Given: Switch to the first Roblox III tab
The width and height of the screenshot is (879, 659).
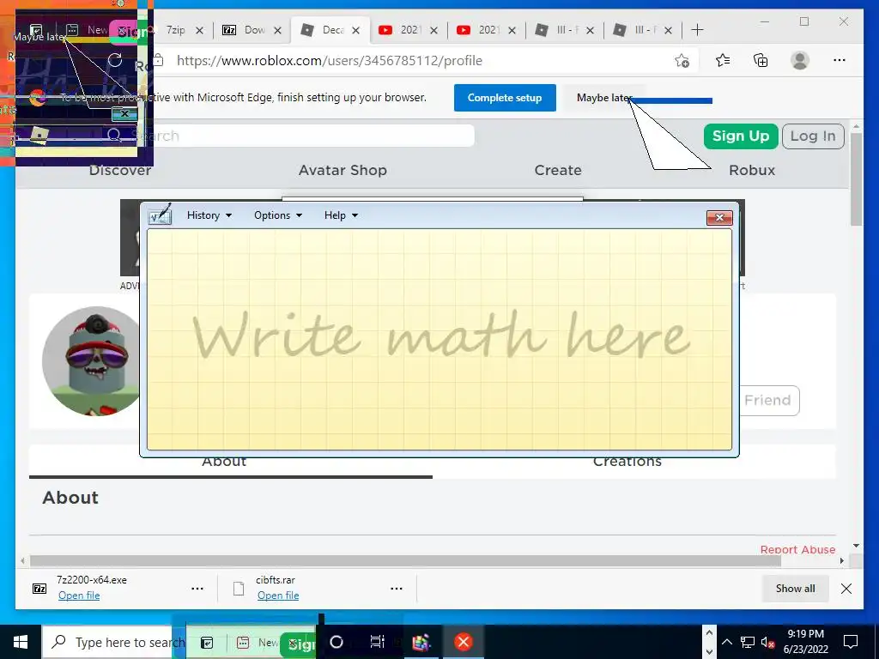Looking at the screenshot, I should point(564,30).
